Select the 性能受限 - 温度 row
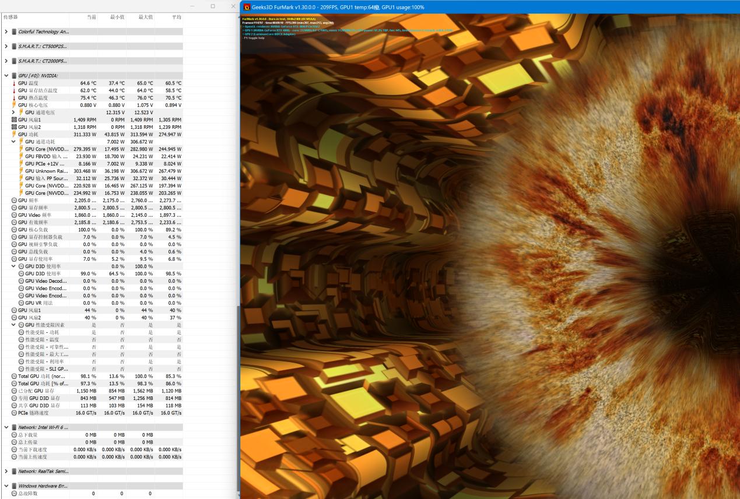 (x=47, y=339)
